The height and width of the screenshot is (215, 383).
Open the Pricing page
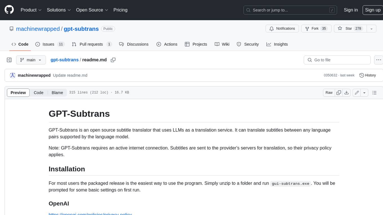(x=120, y=10)
